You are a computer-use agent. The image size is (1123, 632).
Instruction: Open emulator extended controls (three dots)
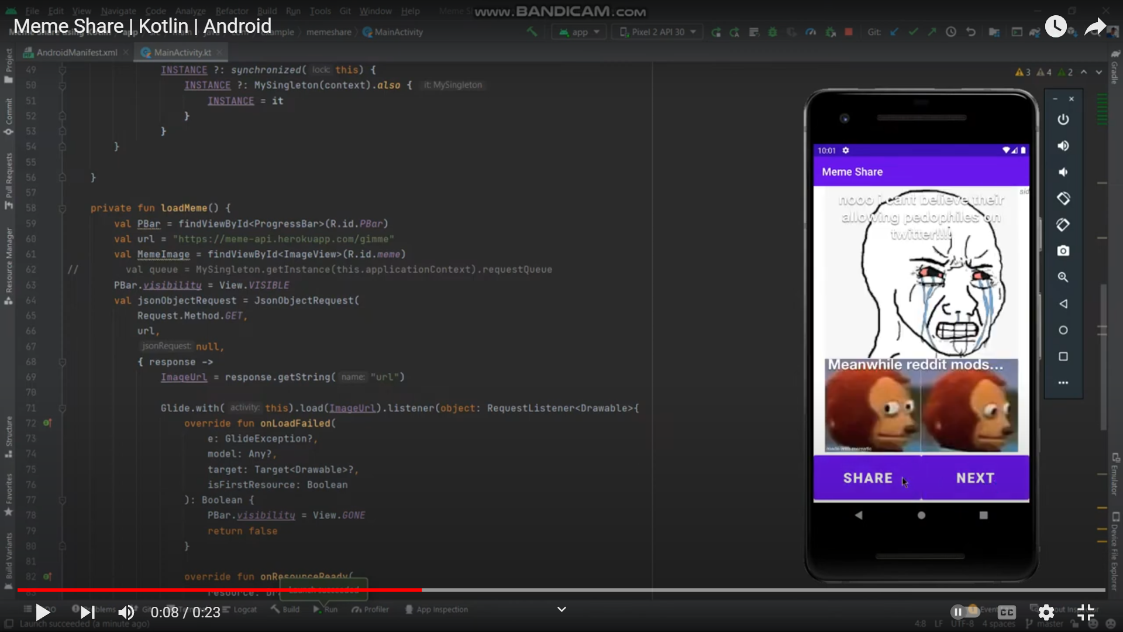coord(1063,383)
